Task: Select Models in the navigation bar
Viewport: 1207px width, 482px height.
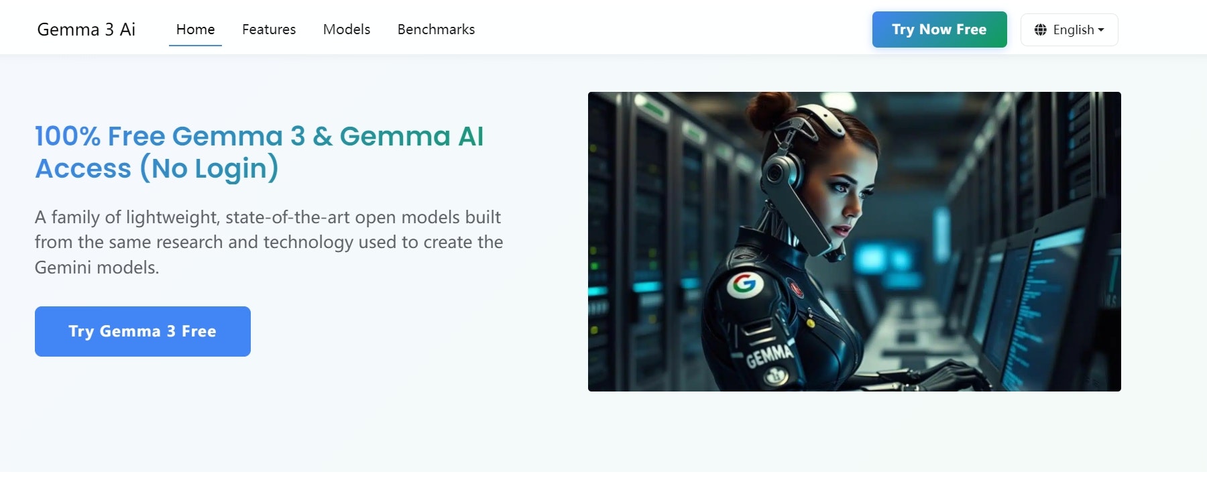Action: click(x=347, y=29)
